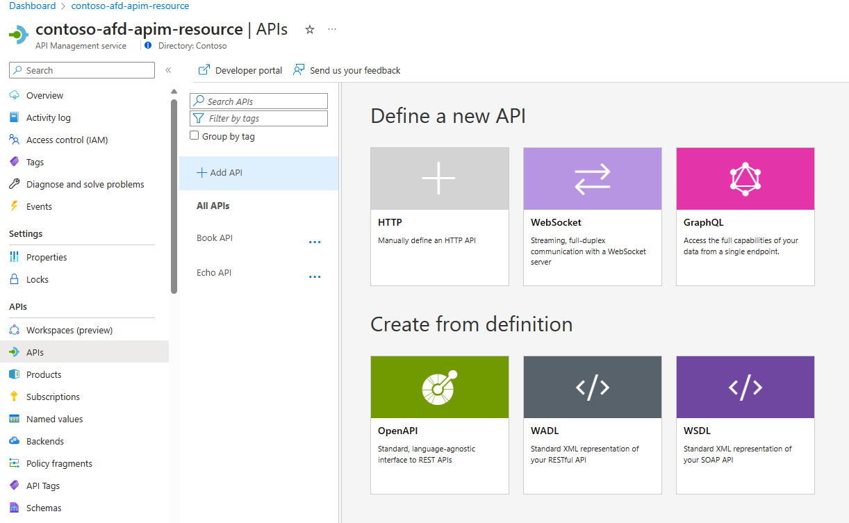
Task: Select the GraphQL API tile
Action: 744,215
